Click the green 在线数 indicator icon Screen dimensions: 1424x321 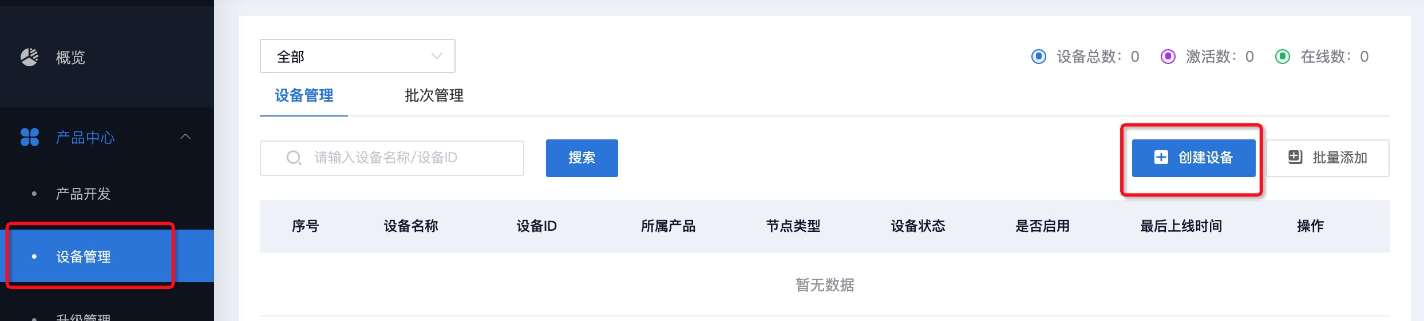[1283, 57]
